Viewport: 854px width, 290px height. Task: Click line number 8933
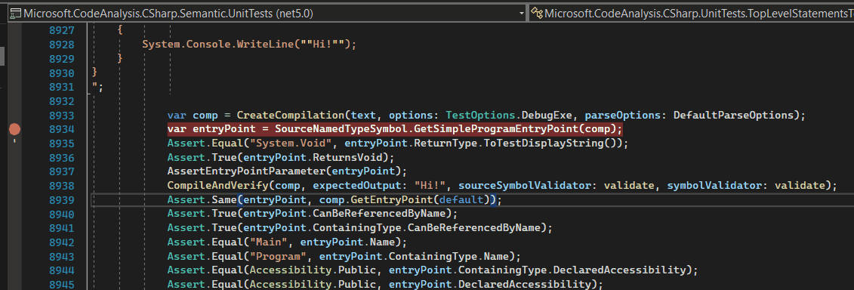pos(62,116)
